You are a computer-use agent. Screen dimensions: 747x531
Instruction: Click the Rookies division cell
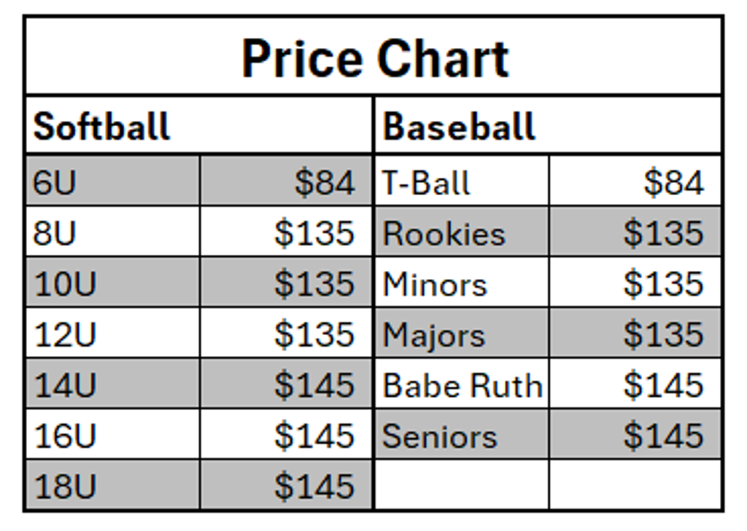click(x=462, y=232)
